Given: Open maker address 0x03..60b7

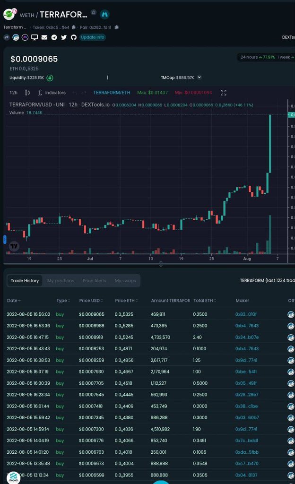Looking at the screenshot, I should 247,418.
